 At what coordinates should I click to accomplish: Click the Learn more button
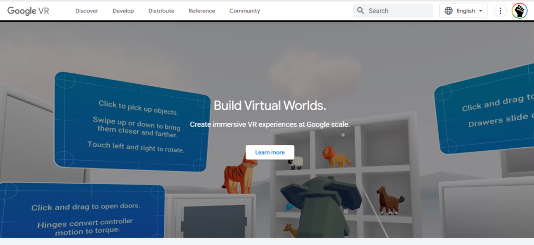point(270,152)
